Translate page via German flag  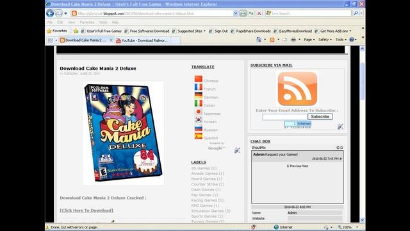pos(199,95)
